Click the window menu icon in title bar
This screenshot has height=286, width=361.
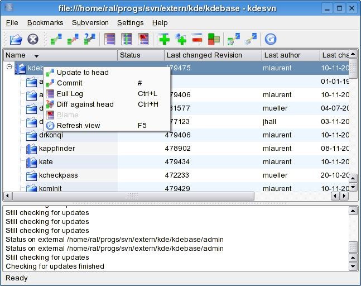click(x=9, y=8)
